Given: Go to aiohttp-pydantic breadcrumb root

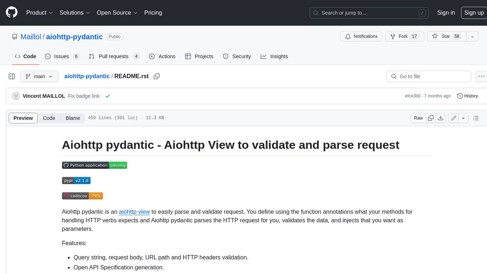Looking at the screenshot, I should [x=87, y=76].
